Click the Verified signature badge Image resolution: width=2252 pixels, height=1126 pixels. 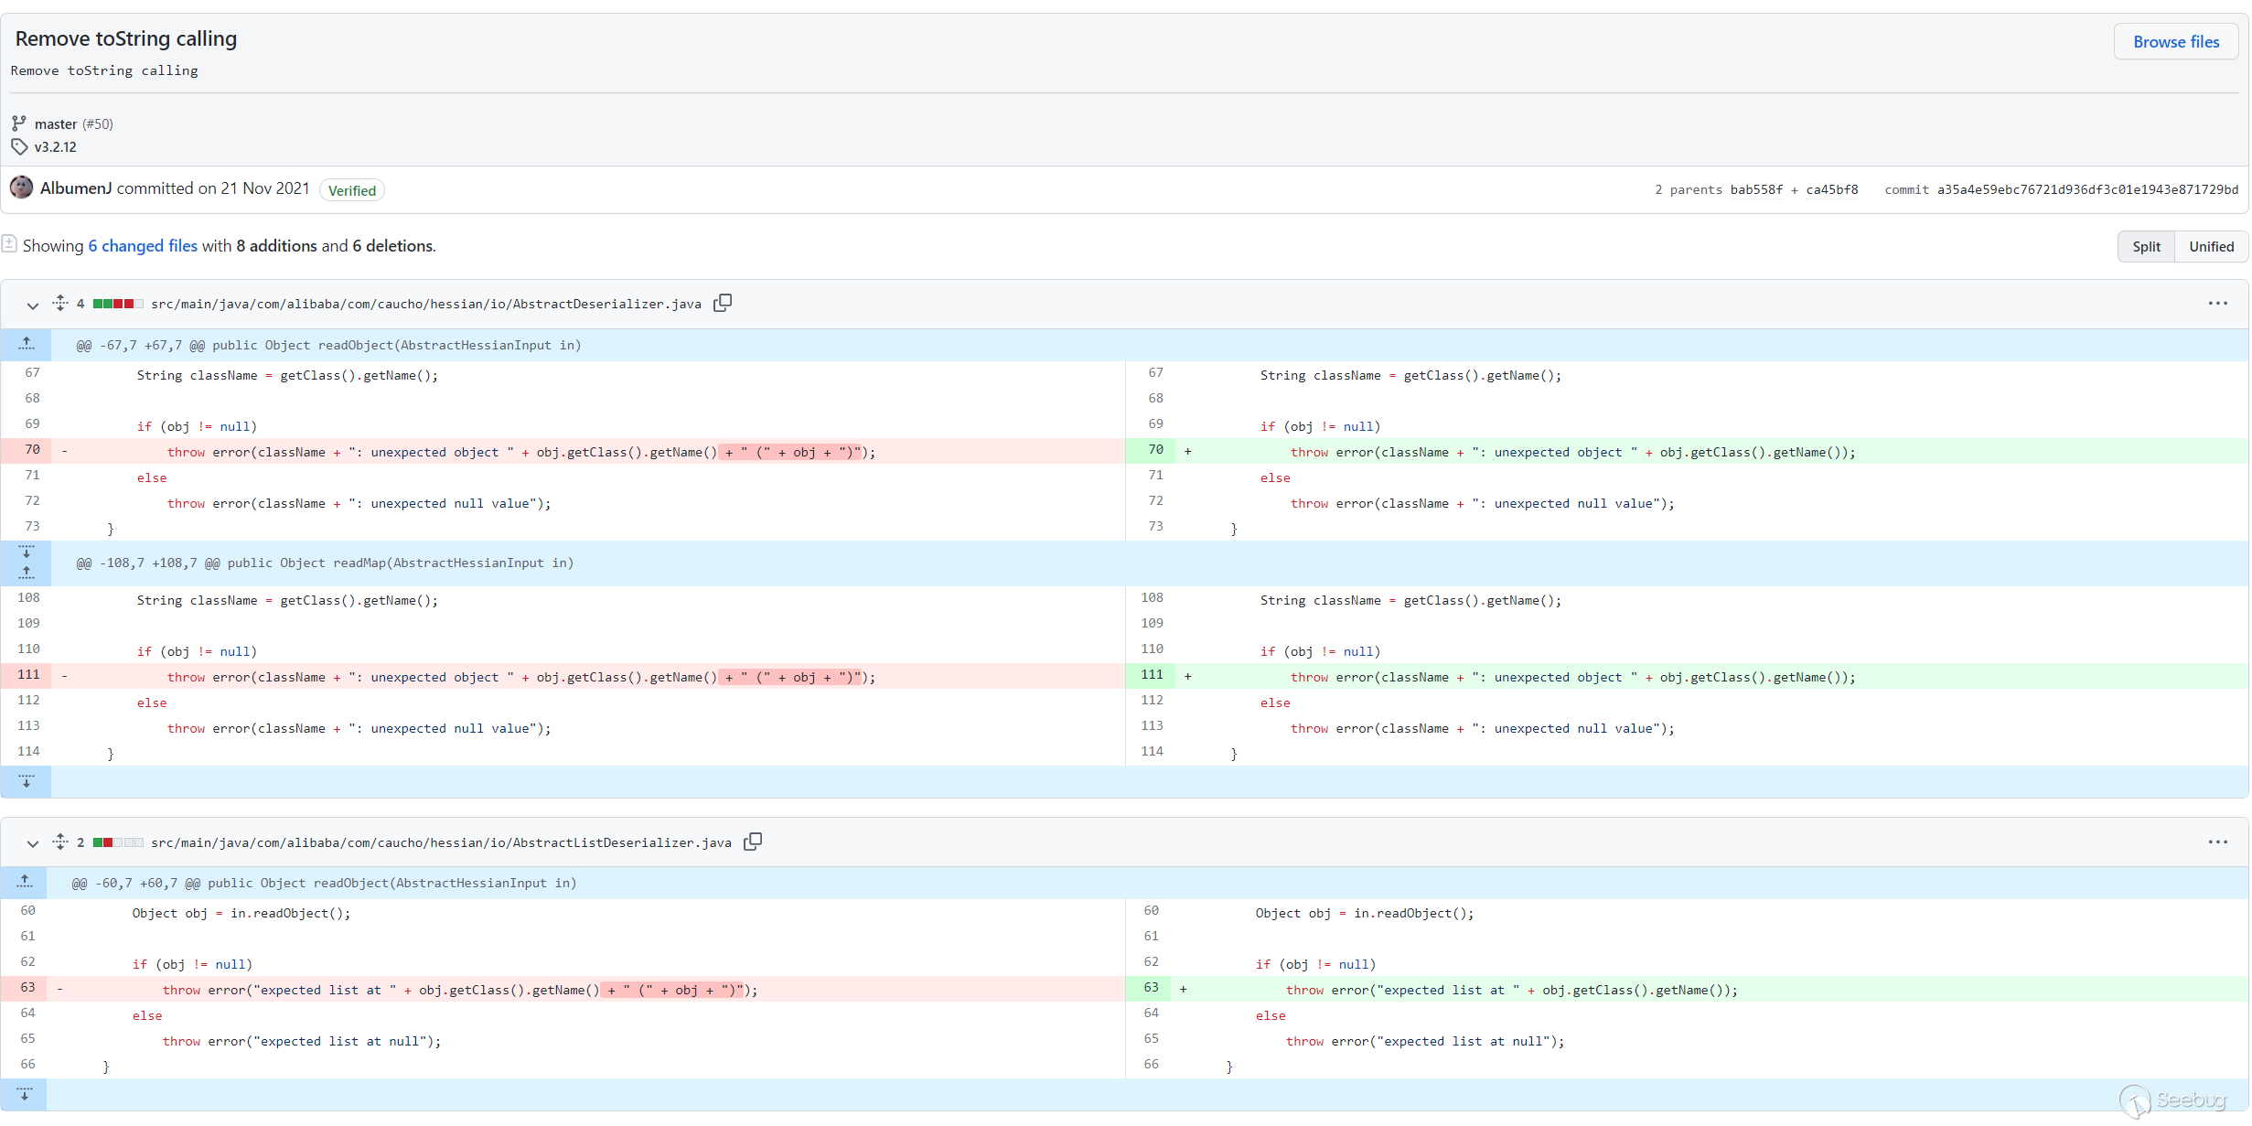pos(352,190)
